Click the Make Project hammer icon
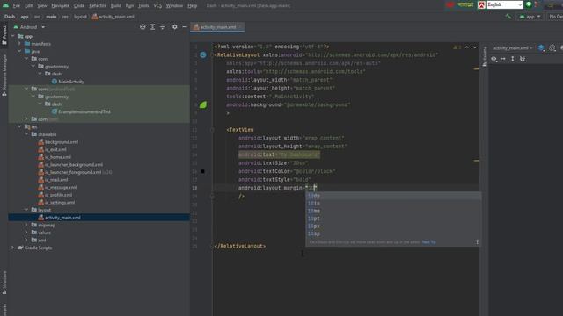Viewport: 563px width, 316px height. pos(508,17)
